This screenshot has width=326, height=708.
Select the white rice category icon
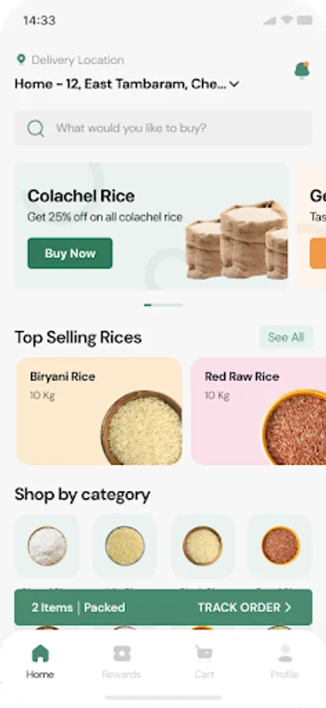[47, 546]
